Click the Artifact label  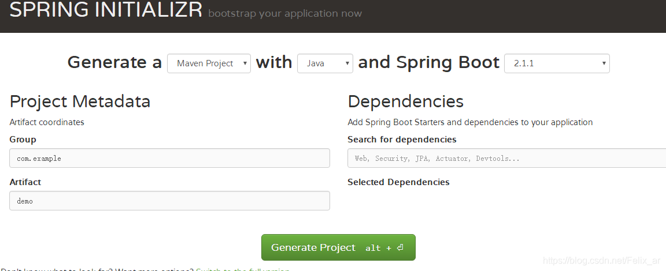click(25, 182)
